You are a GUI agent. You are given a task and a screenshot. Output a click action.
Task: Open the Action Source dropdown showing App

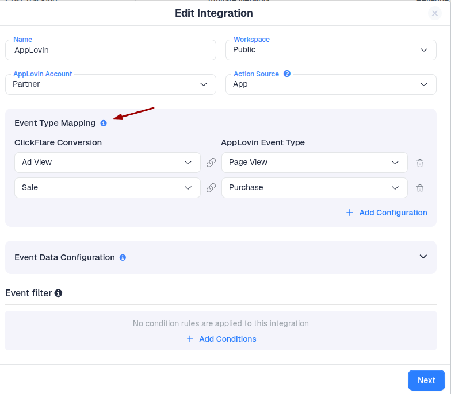(331, 84)
